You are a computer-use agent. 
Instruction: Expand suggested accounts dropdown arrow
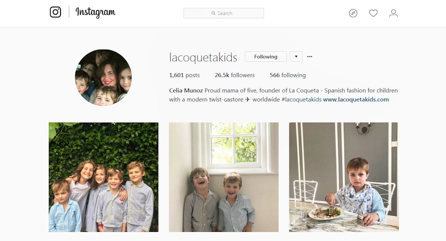[296, 57]
